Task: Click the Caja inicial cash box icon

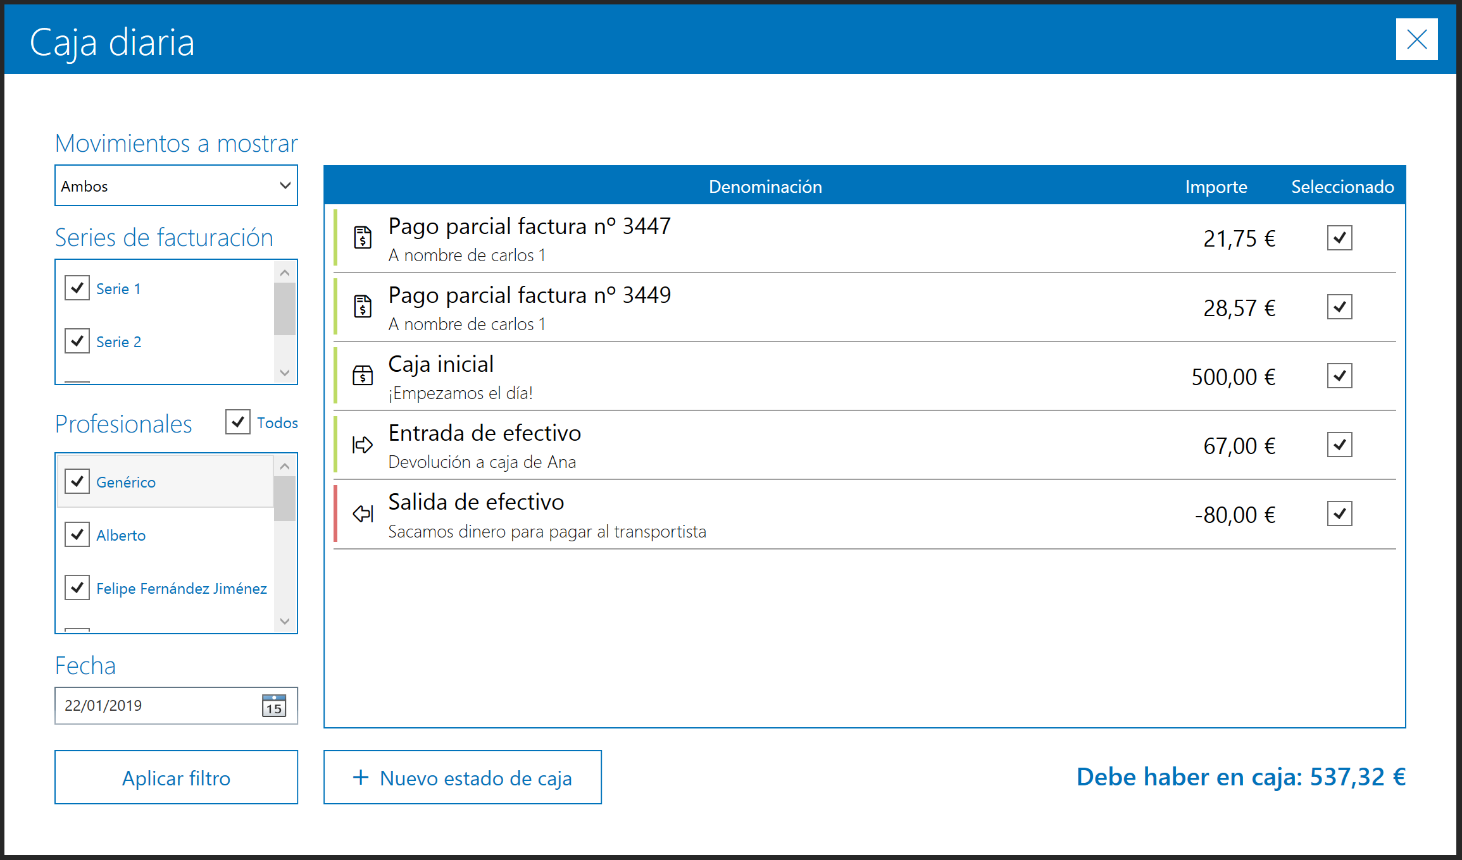Action: tap(363, 376)
